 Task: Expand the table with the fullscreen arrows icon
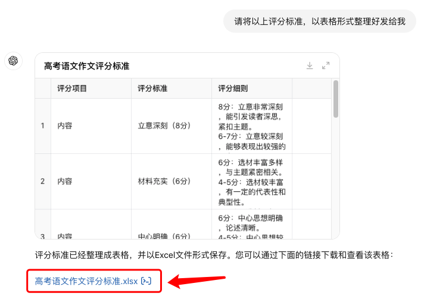326,65
